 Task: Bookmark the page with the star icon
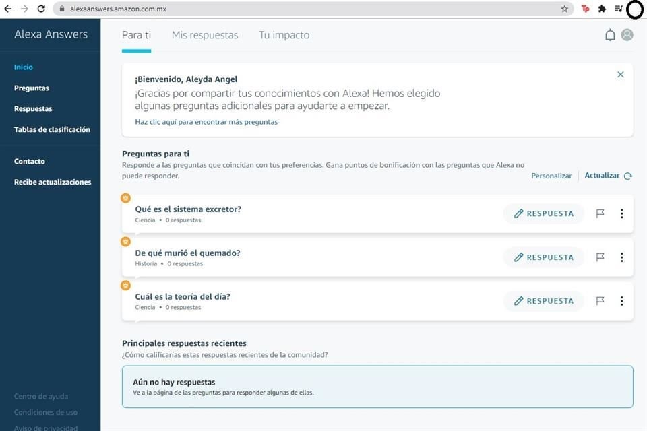click(563, 10)
